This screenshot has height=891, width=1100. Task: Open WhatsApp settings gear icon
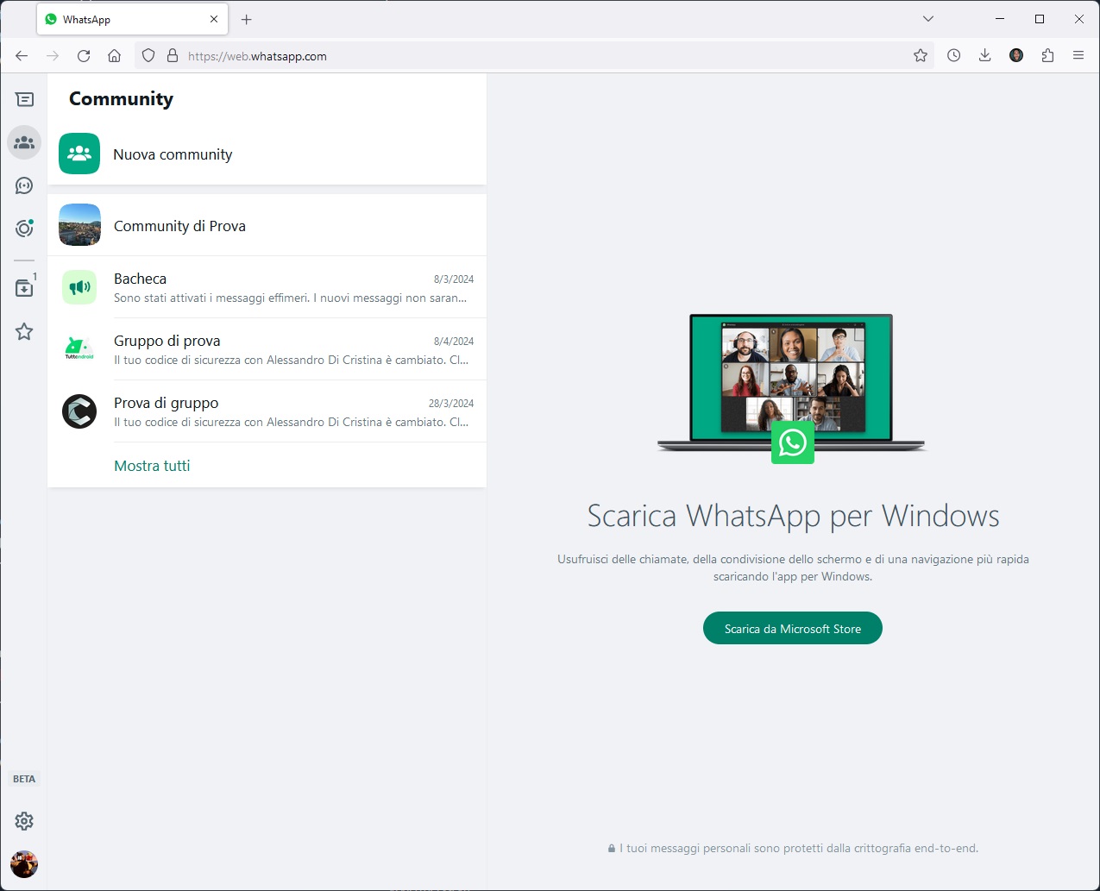pos(24,821)
